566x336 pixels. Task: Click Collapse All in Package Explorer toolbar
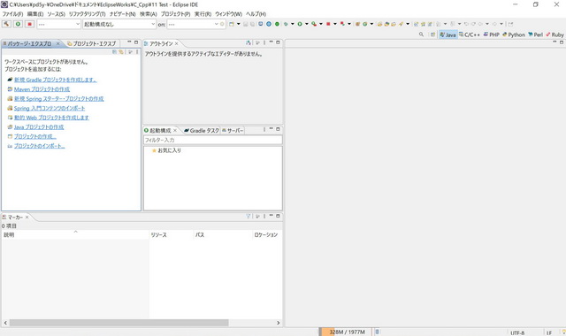point(114,52)
